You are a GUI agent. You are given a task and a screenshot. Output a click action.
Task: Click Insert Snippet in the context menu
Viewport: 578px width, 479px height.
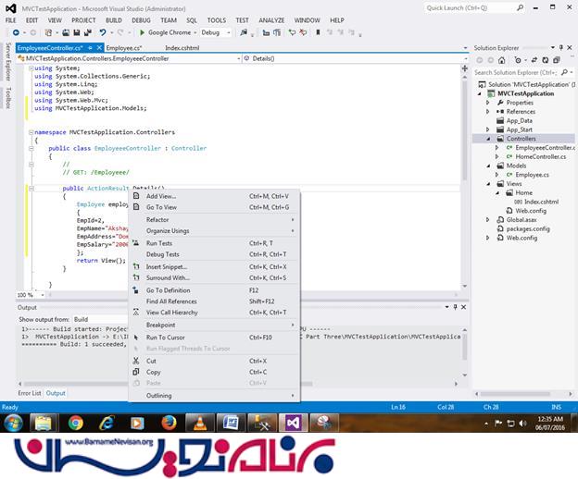pyautogui.click(x=166, y=266)
